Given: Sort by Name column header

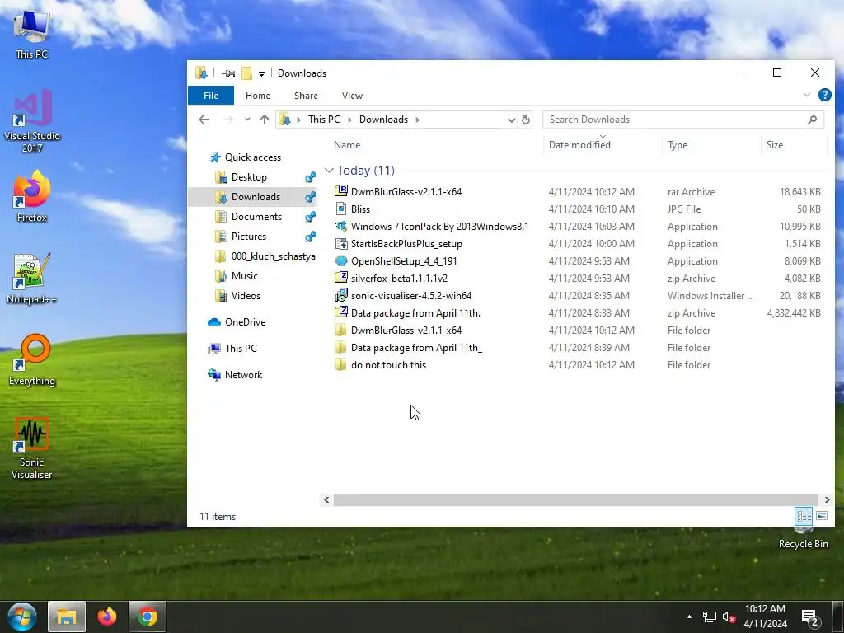Looking at the screenshot, I should tap(347, 145).
